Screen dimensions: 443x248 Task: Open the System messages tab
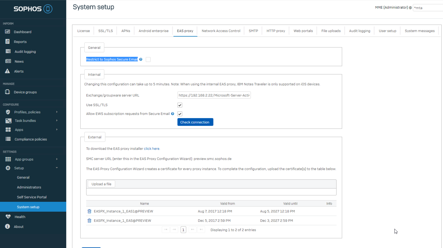coord(420,31)
